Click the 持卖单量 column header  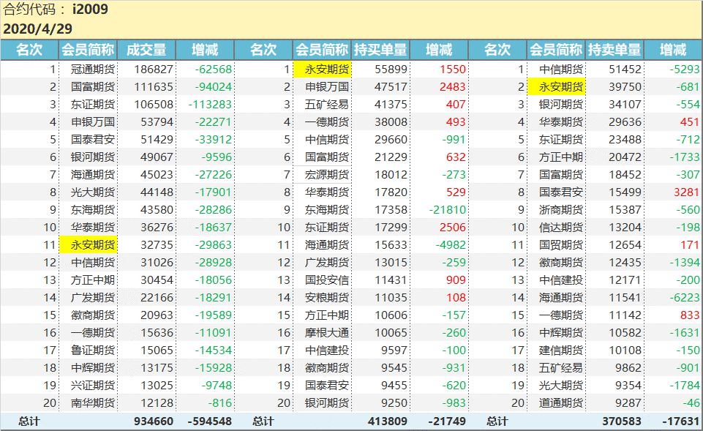[x=614, y=50]
